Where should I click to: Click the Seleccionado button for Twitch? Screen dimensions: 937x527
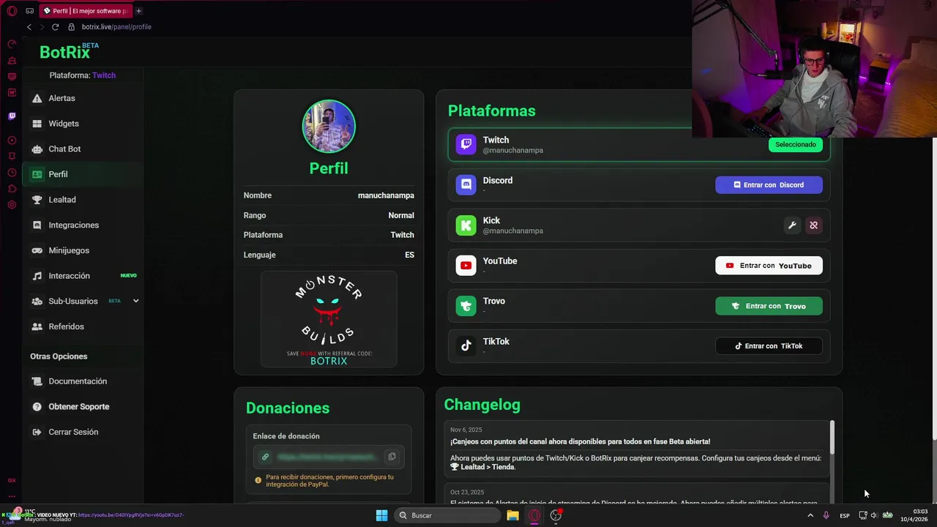coord(795,144)
